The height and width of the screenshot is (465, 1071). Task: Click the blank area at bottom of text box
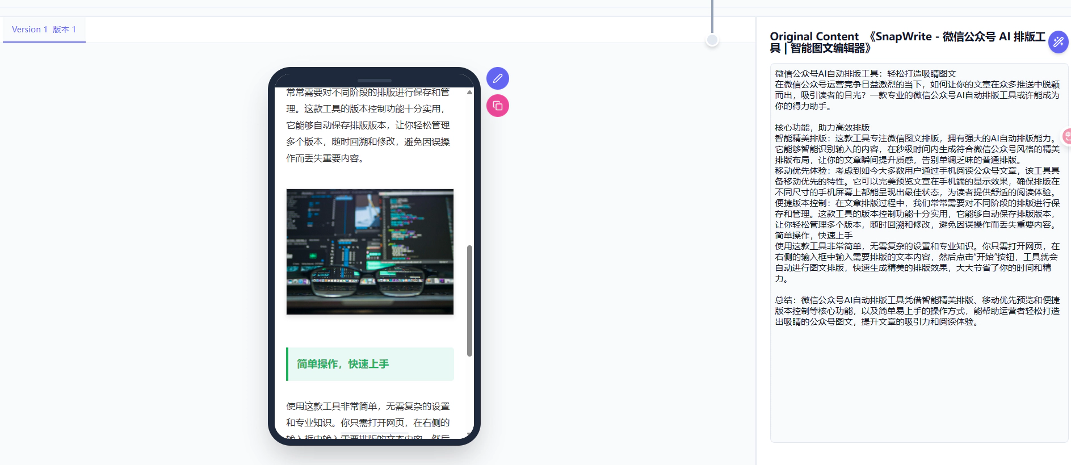pos(918,386)
